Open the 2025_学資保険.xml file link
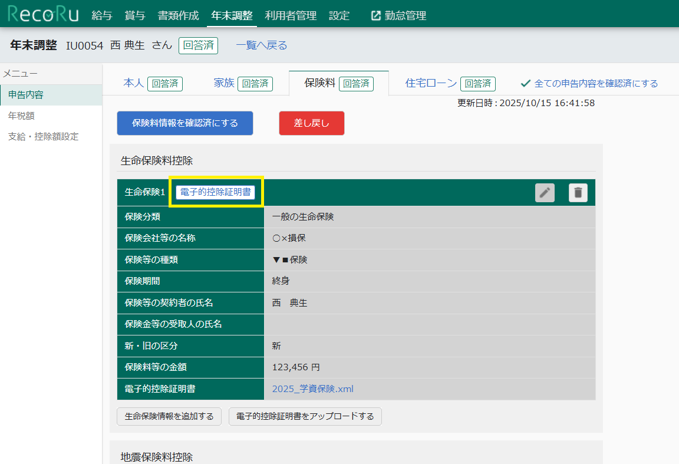Viewport: 679px width, 464px height. coord(312,389)
